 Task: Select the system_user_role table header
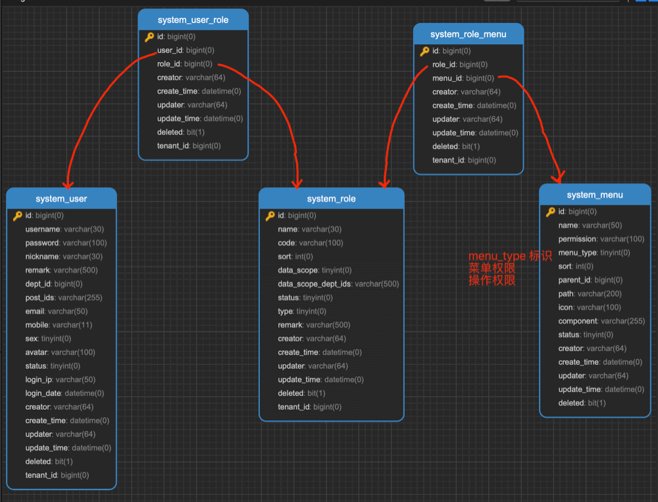click(193, 20)
